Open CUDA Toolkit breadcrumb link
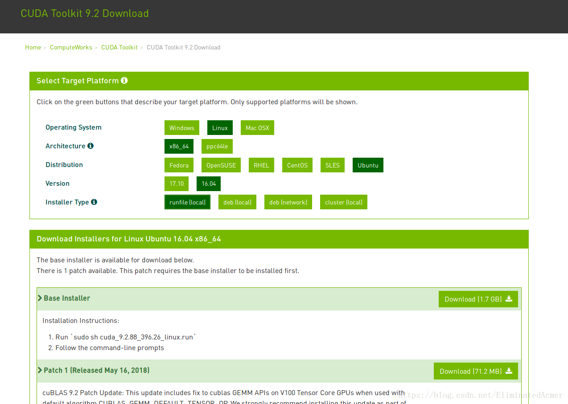The image size is (568, 404). [x=119, y=47]
